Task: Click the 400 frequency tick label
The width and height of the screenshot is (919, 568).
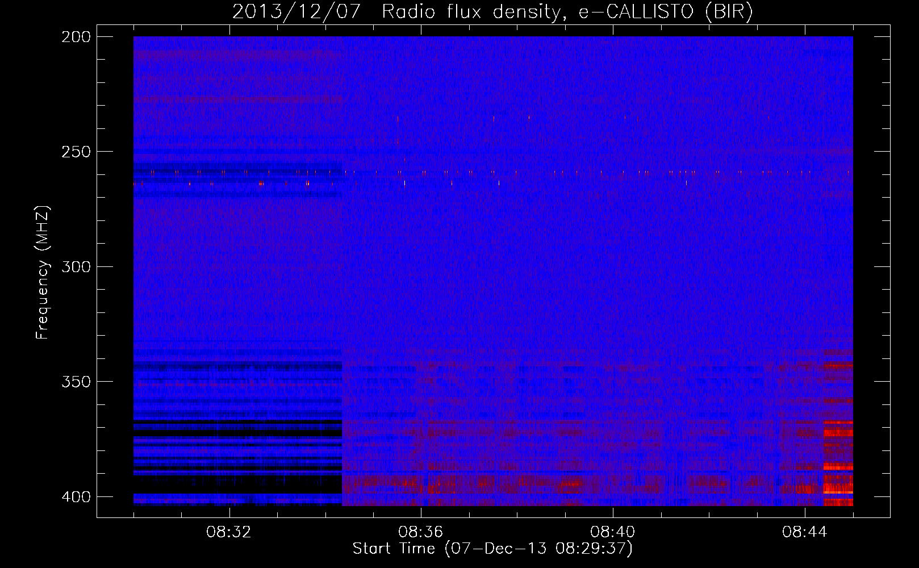Action: point(76,496)
